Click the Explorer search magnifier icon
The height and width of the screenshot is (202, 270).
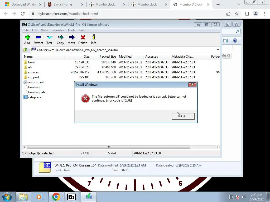click(x=237, y=32)
